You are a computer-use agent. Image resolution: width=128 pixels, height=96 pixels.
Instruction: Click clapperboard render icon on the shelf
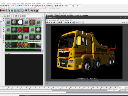[26, 10]
